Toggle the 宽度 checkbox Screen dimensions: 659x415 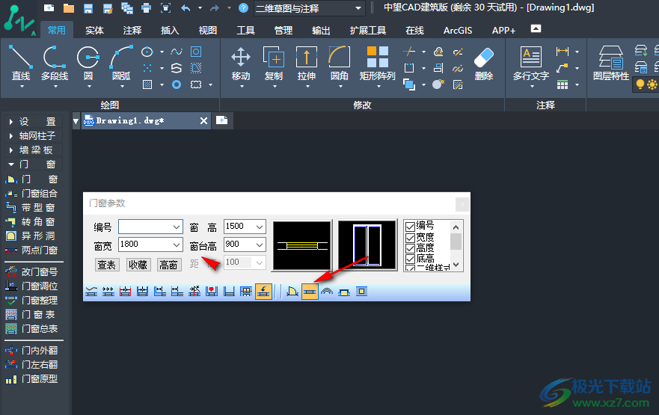pyautogui.click(x=410, y=238)
